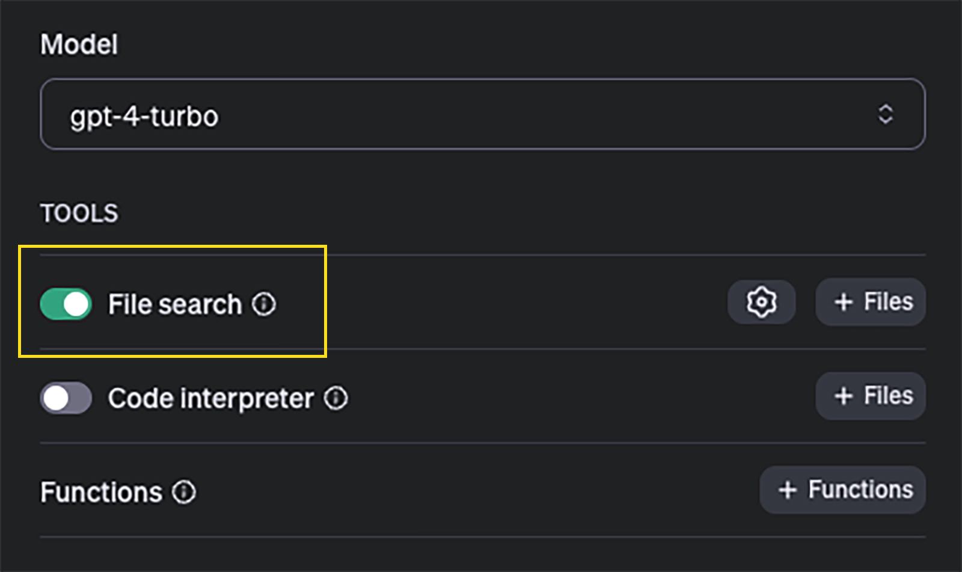The height and width of the screenshot is (572, 962).
Task: Click the TOOLS section heading
Action: click(79, 213)
